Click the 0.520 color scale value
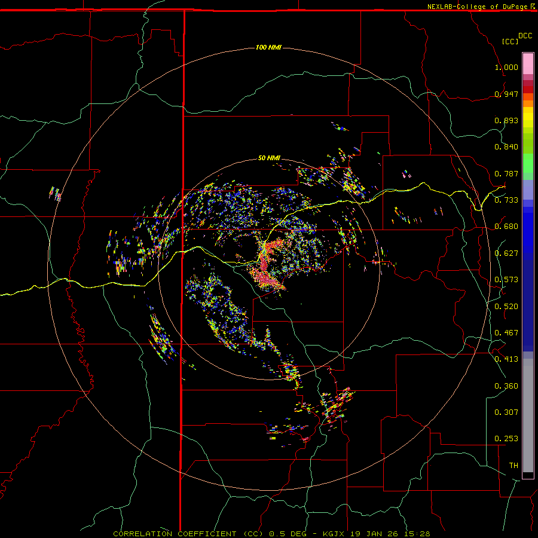Image resolution: width=538 pixels, height=538 pixels. click(506, 307)
